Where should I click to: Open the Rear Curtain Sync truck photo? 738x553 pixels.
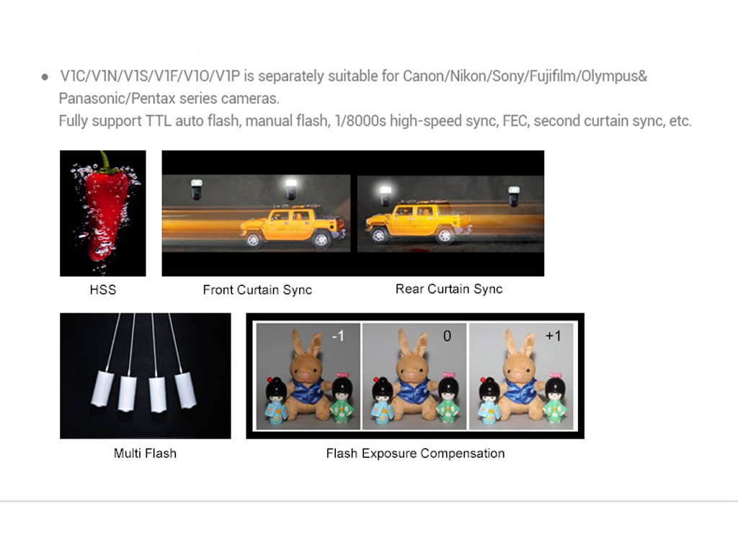point(450,214)
